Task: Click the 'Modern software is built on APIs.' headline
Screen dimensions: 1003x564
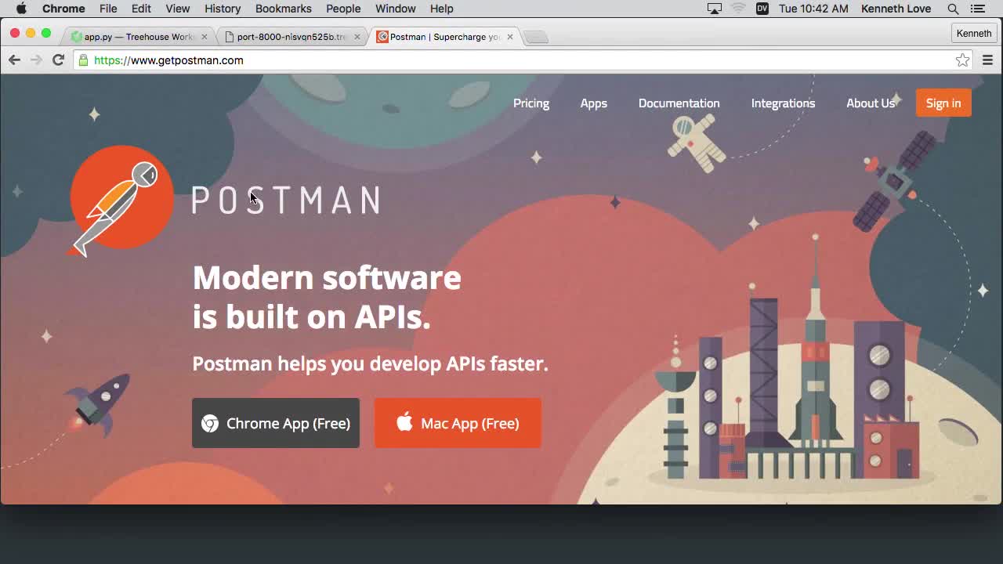Action: [x=327, y=298]
